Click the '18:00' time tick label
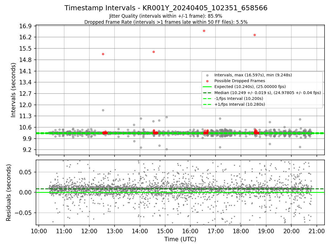Viewport: 332px width, 249px height. click(x=241, y=231)
